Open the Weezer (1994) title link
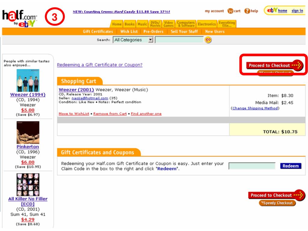 [28, 94]
